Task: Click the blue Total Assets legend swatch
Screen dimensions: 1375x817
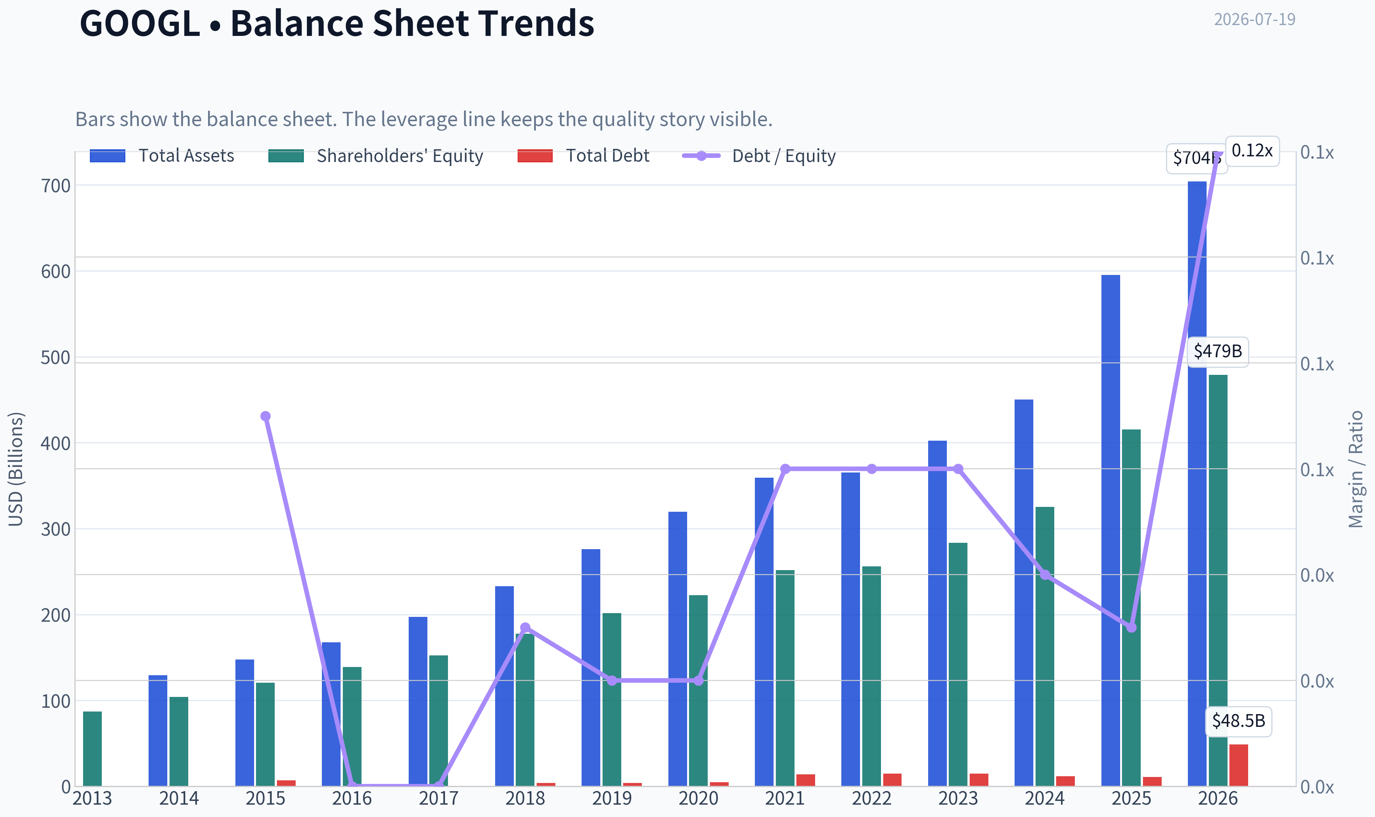Action: tap(107, 156)
